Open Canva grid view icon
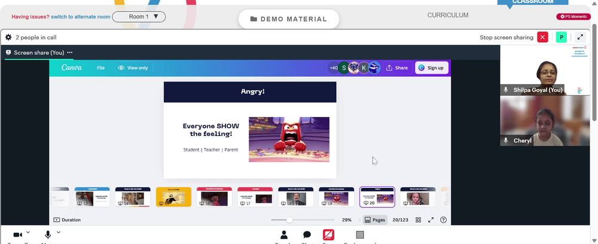The height and width of the screenshot is (244, 598). [x=419, y=220]
